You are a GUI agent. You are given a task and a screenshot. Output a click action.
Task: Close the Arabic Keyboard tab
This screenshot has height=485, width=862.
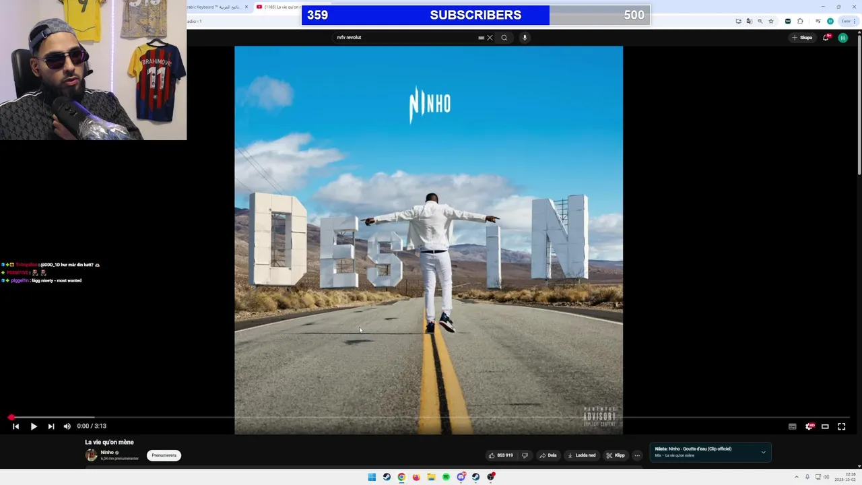tap(246, 7)
